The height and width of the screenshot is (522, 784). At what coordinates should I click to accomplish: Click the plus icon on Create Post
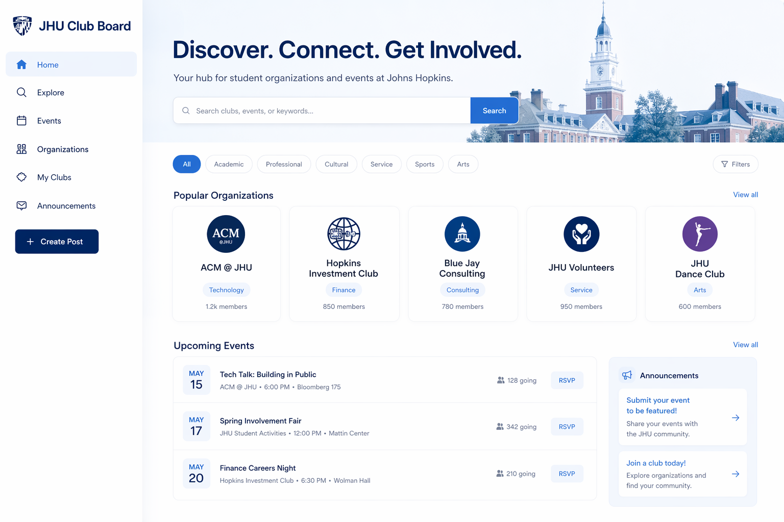(30, 242)
